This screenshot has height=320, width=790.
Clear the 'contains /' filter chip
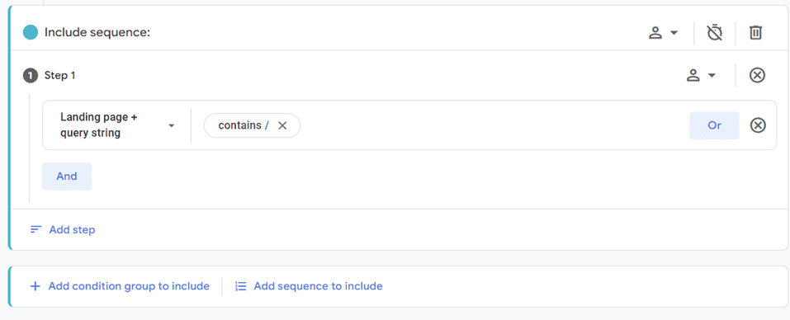point(282,126)
